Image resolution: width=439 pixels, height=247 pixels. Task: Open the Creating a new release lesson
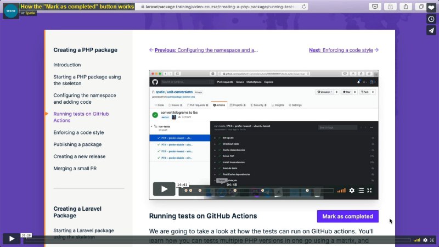tap(79, 156)
